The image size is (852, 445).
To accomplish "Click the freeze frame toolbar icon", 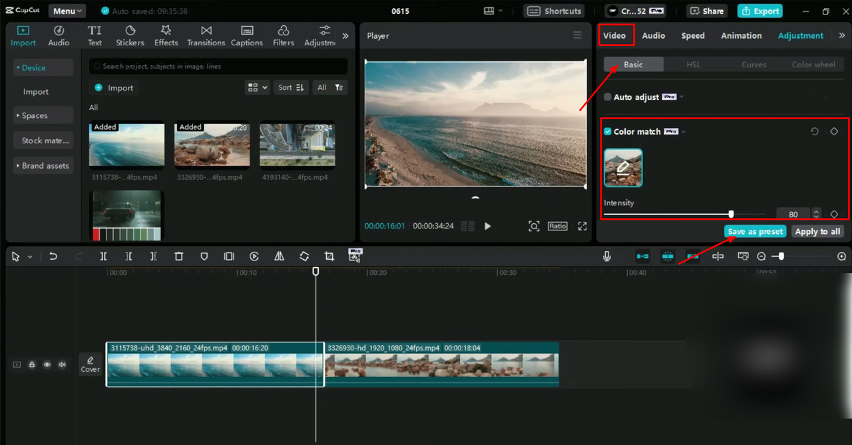I will click(x=229, y=256).
